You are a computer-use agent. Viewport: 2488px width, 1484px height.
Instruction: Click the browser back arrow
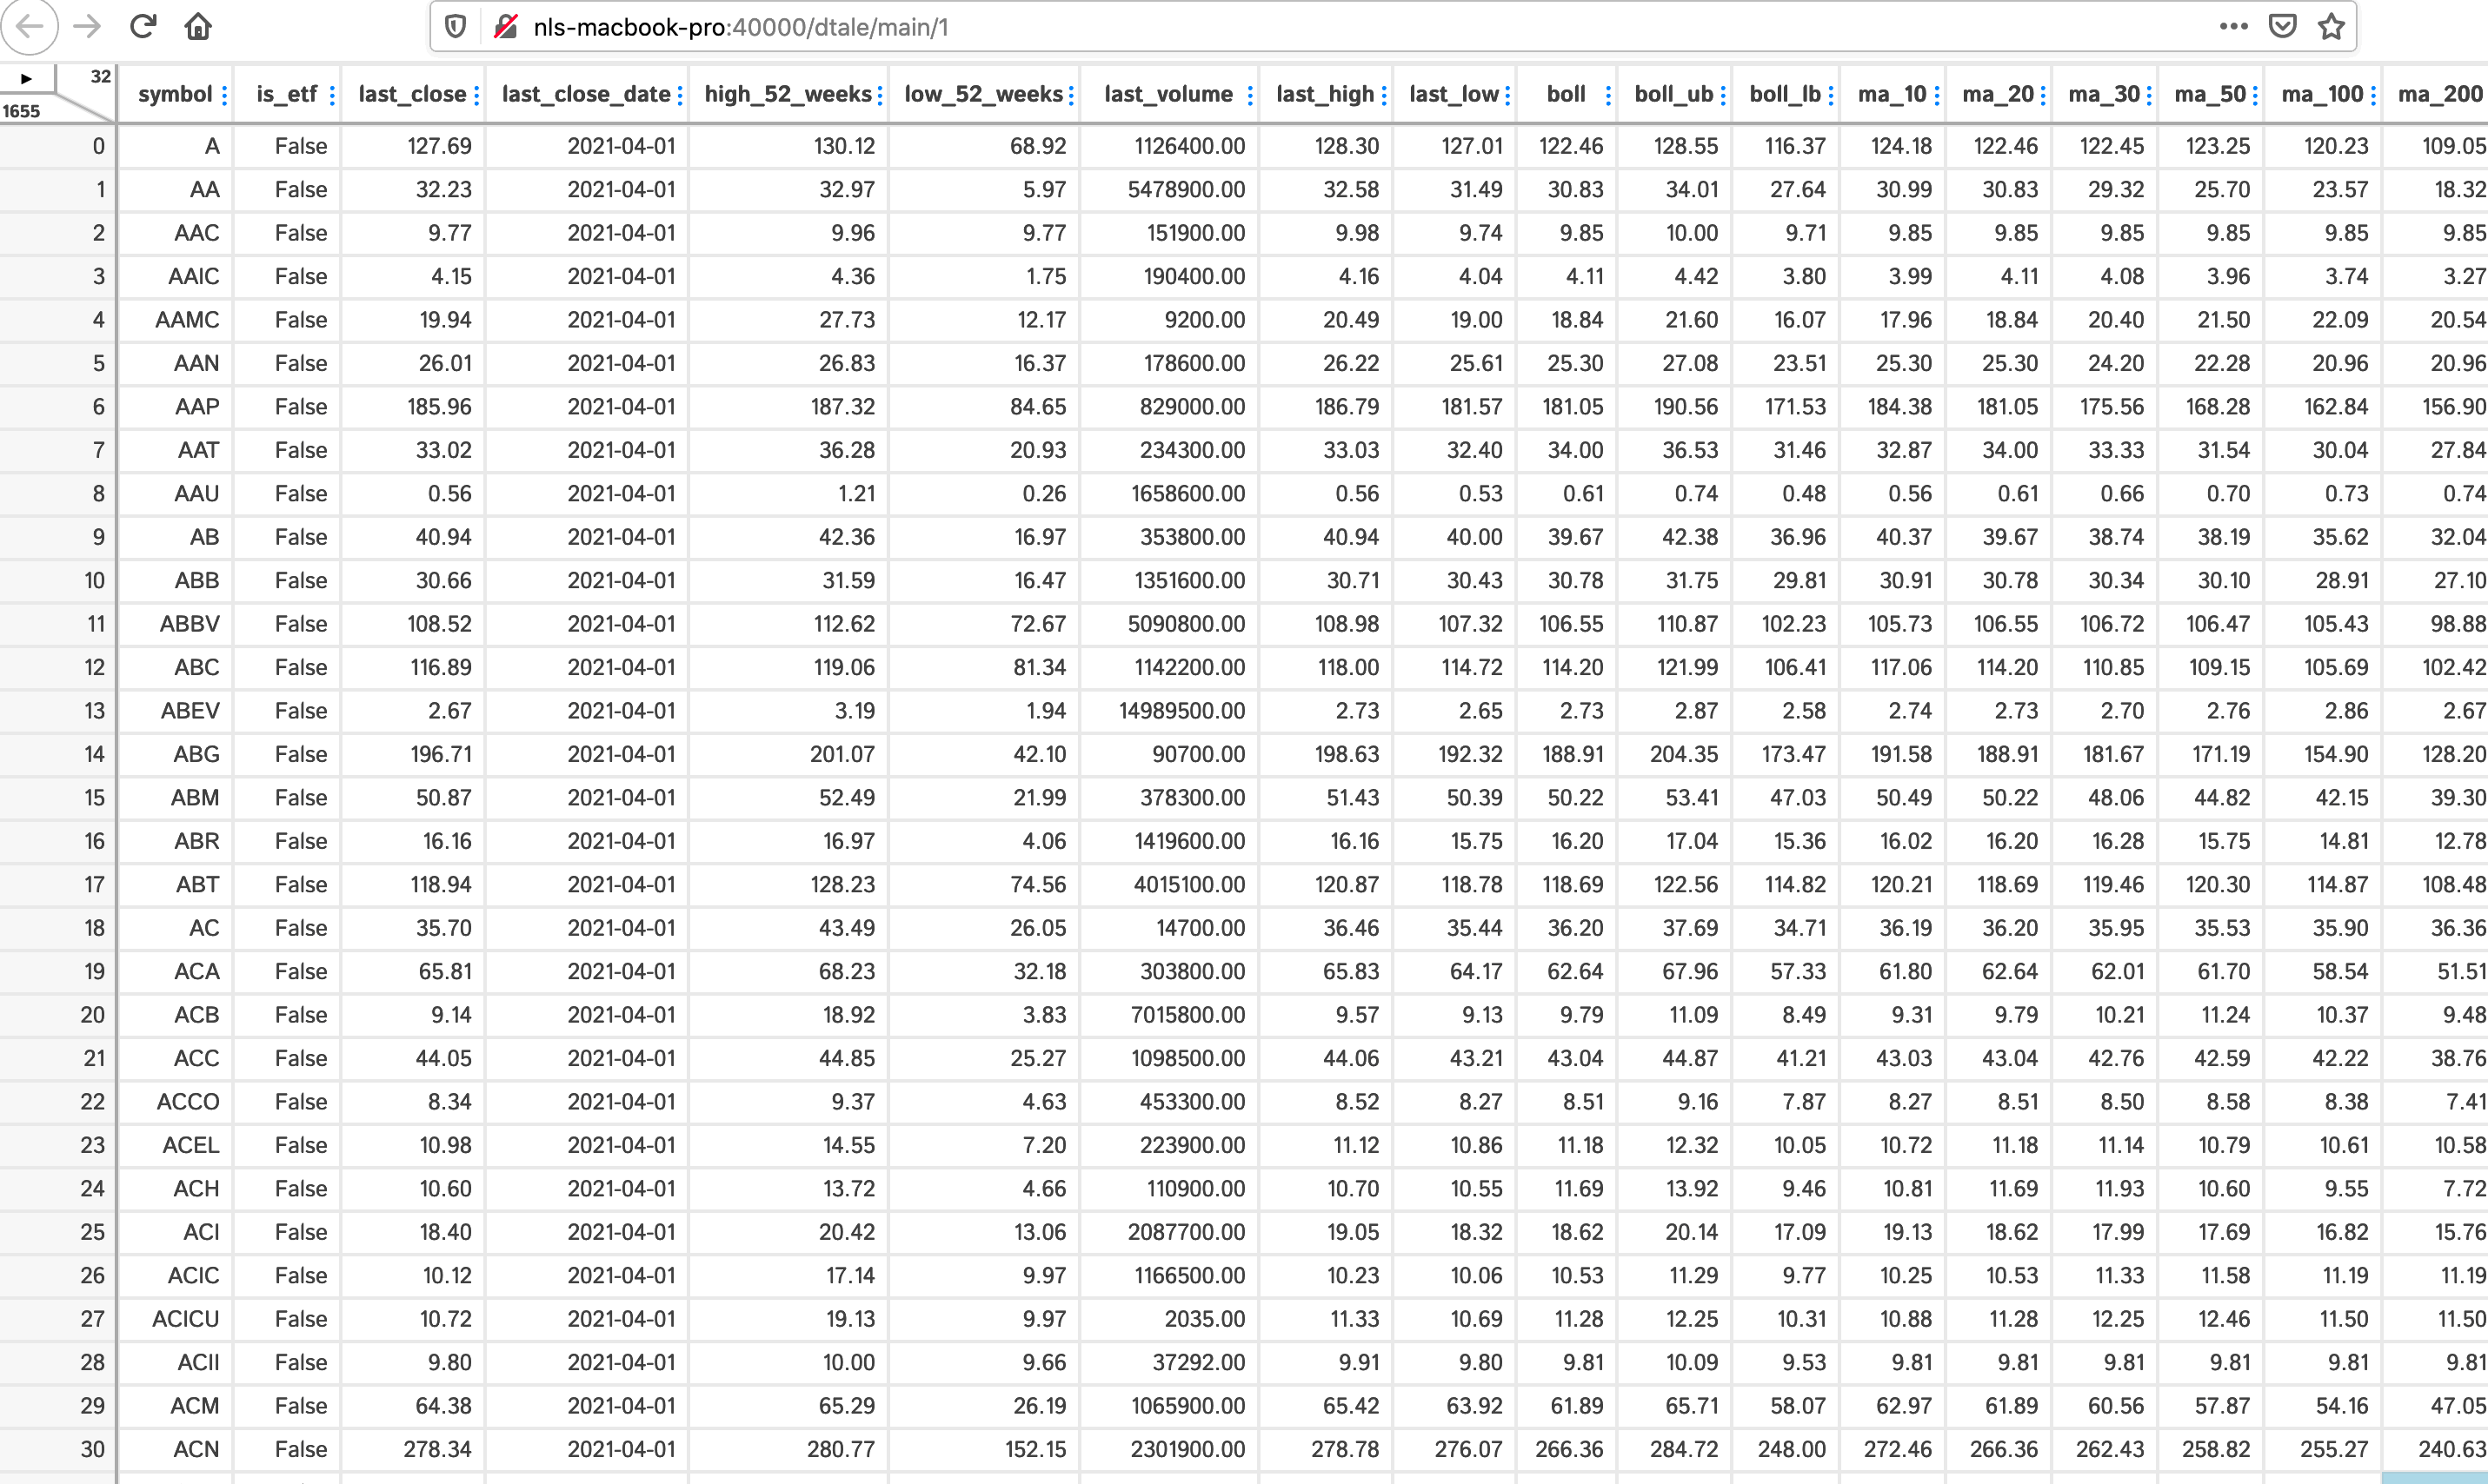click(30, 26)
